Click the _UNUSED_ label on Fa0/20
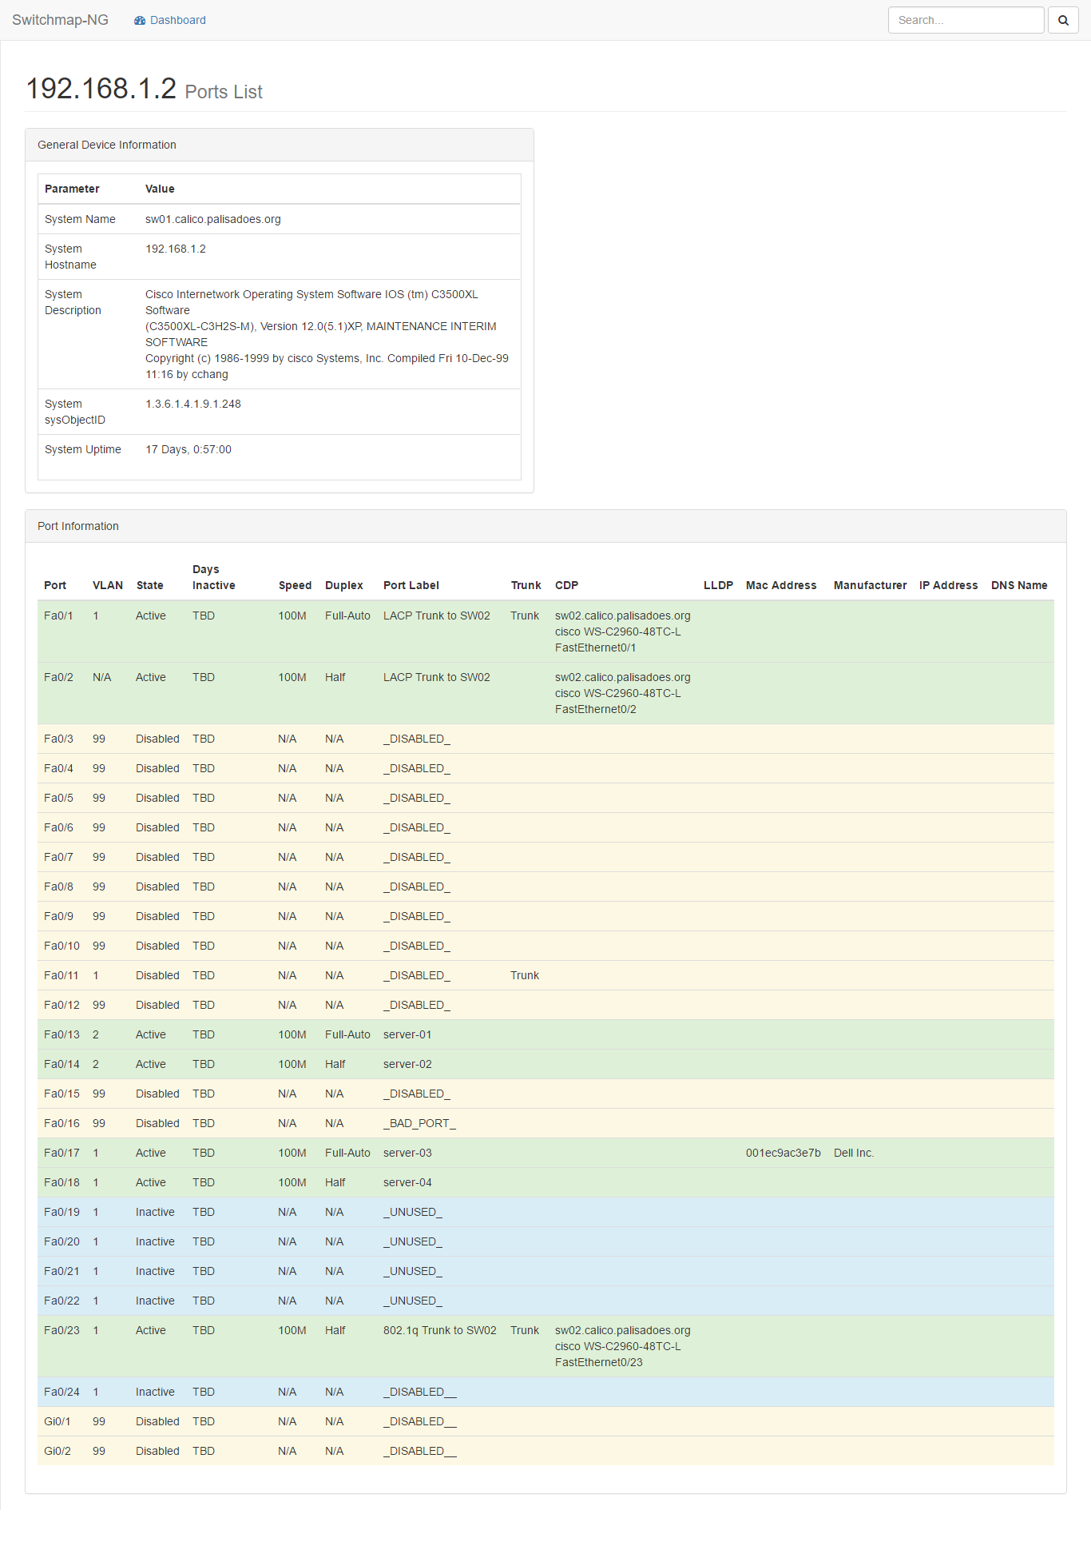 click(x=413, y=1241)
